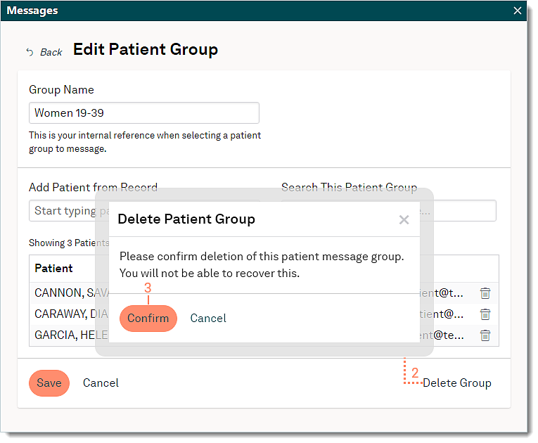Cancel the Delete Patient Group dialog
The height and width of the screenshot is (443, 538).
click(x=208, y=318)
